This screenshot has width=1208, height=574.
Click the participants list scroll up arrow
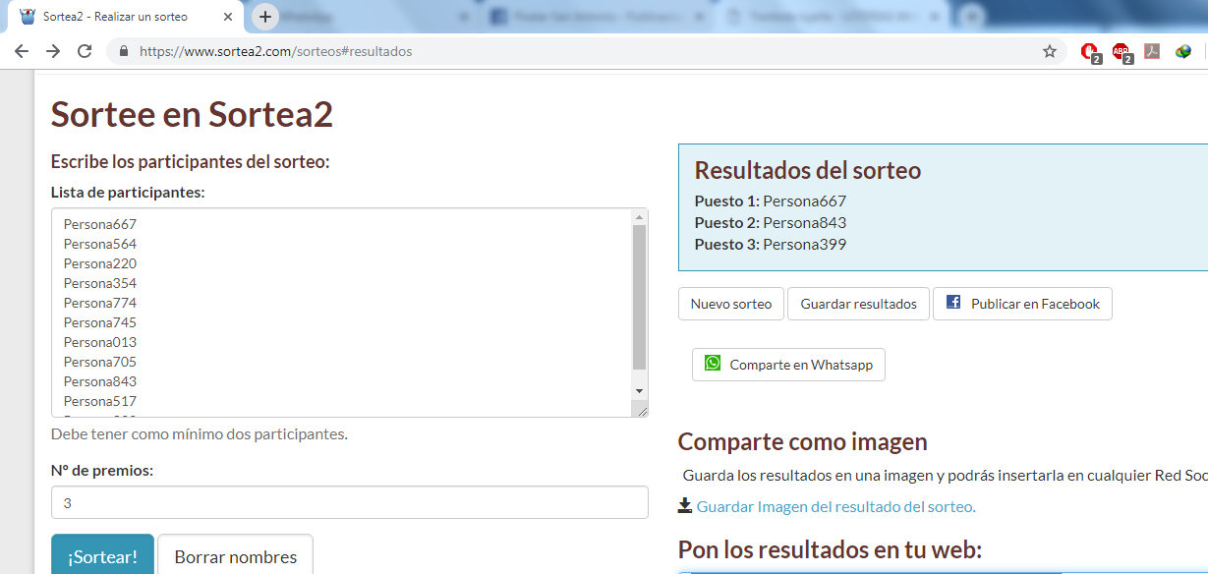pos(640,217)
